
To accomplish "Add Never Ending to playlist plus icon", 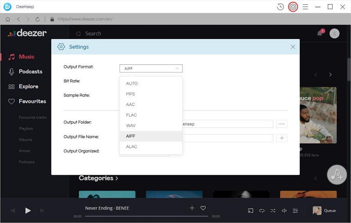I will click(192, 208).
